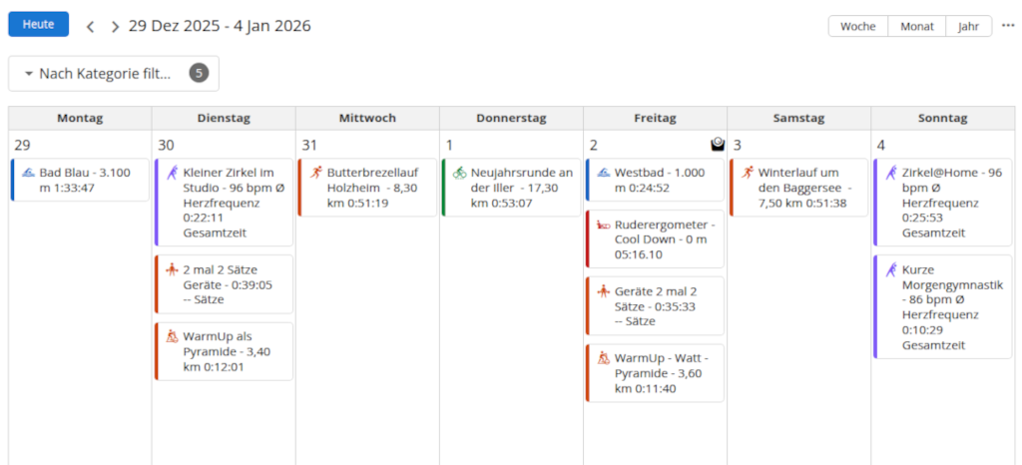
Task: Open the Zirkel@Home activity on Sonntag
Action: [944, 203]
